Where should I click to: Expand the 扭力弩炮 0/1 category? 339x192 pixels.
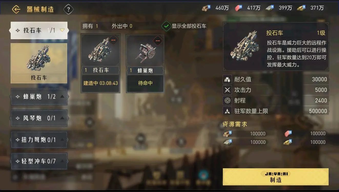pyautogui.click(x=39, y=140)
